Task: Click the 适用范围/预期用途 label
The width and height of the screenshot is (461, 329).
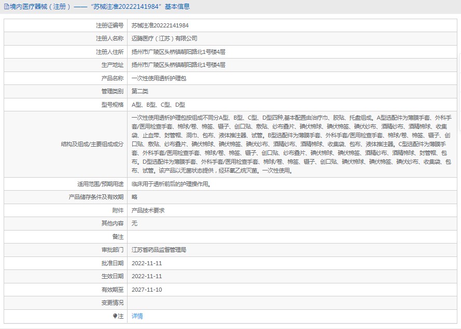Action: (101, 184)
